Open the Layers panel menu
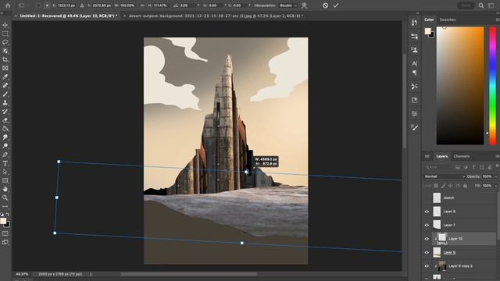The height and width of the screenshot is (281, 500). (x=497, y=156)
